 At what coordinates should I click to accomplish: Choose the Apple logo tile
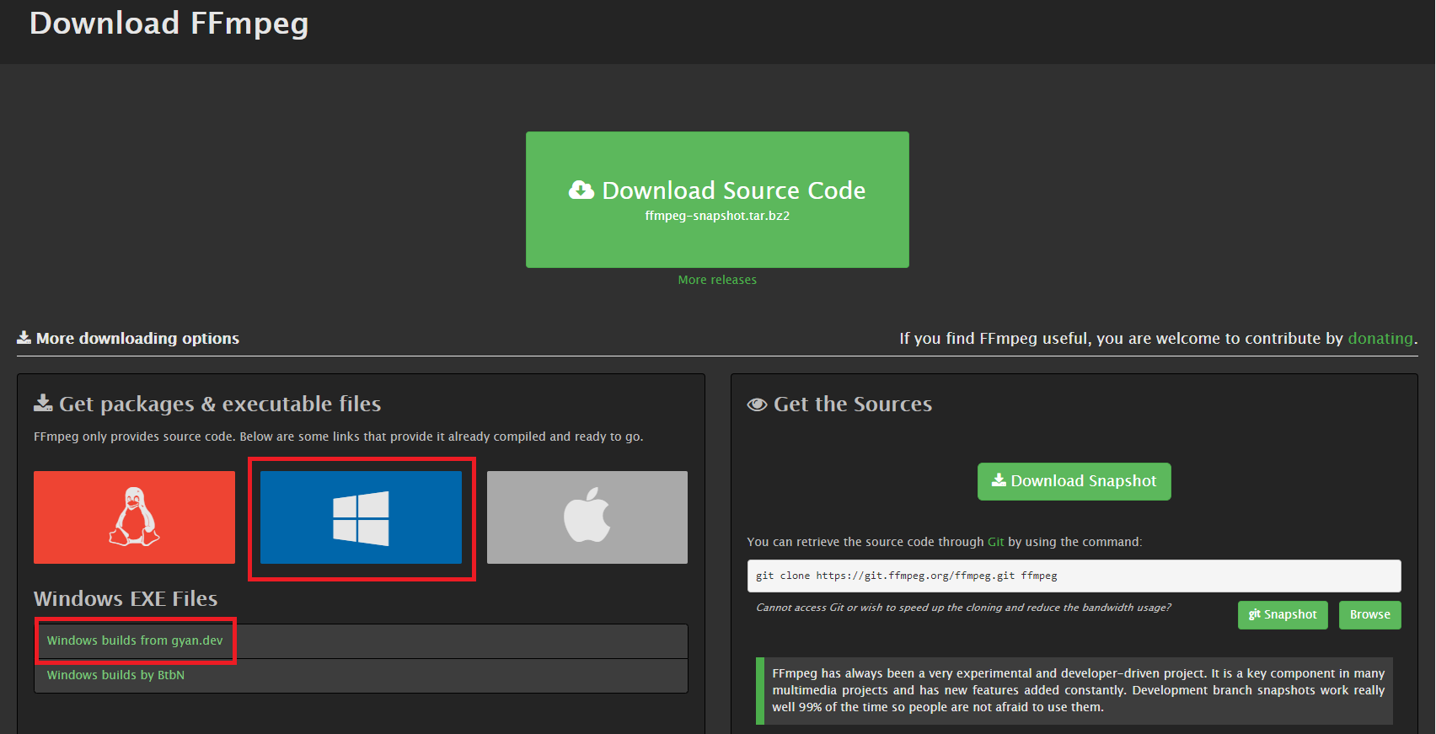[587, 517]
